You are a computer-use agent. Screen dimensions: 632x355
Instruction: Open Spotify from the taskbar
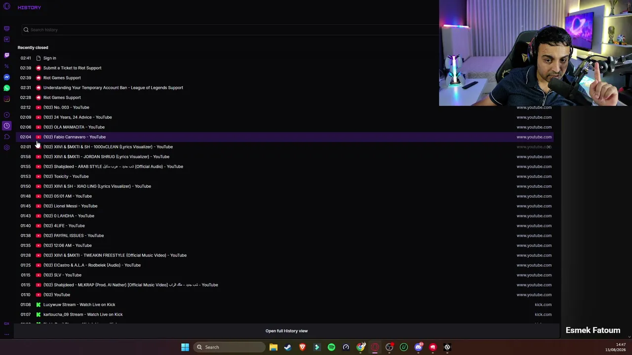[331, 347]
